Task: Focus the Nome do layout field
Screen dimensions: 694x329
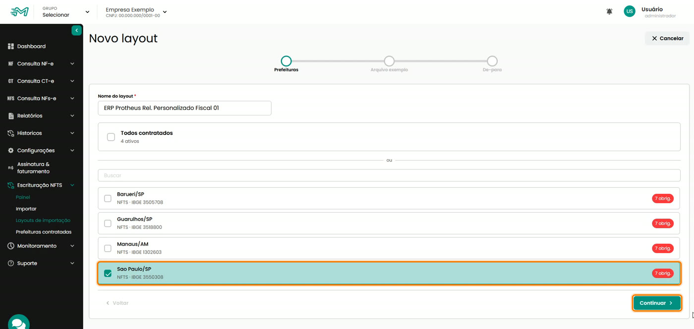Action: click(x=184, y=108)
